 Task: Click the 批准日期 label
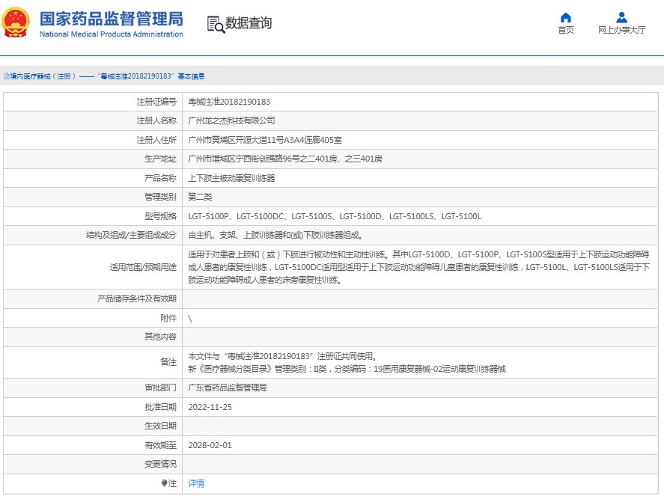[x=160, y=407]
